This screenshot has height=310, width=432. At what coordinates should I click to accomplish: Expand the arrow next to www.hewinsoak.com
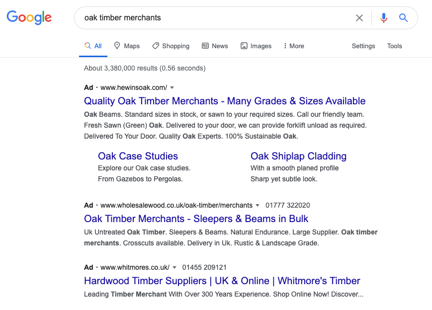172,88
